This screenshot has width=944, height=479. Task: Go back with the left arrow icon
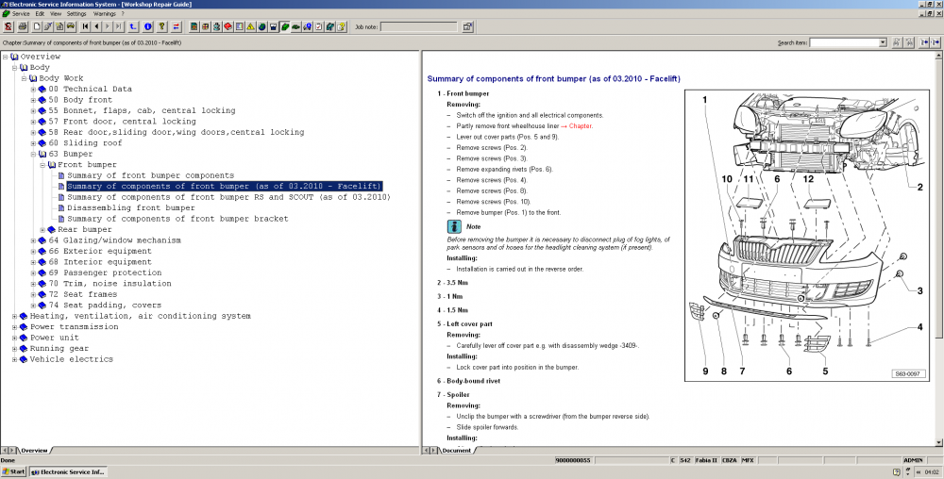96,26
